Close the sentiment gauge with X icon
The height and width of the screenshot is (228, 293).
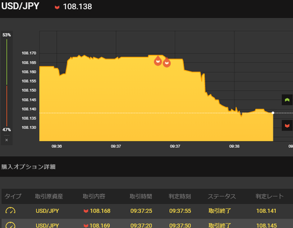click(x=7, y=140)
